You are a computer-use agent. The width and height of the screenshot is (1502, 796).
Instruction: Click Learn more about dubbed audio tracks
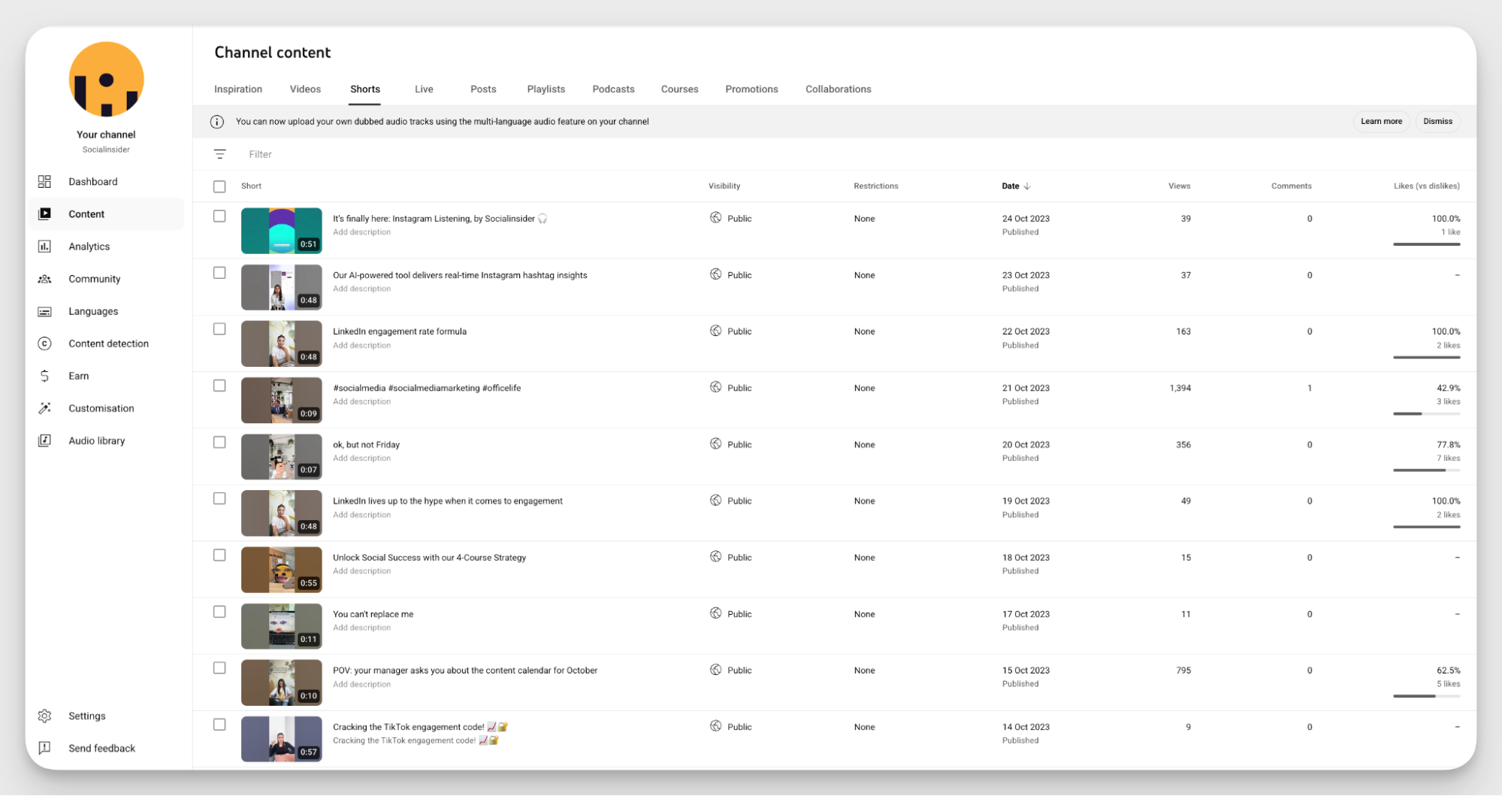point(1381,121)
